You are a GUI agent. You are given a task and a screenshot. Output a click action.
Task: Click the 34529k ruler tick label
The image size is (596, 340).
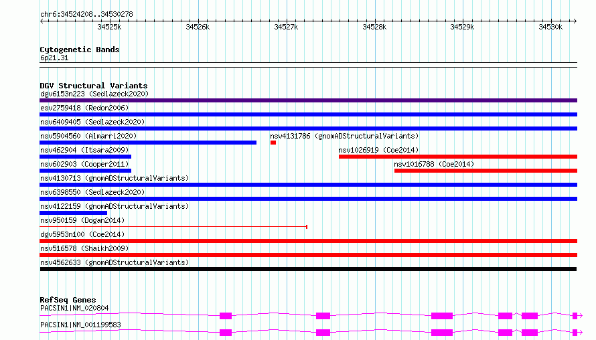[x=462, y=27]
